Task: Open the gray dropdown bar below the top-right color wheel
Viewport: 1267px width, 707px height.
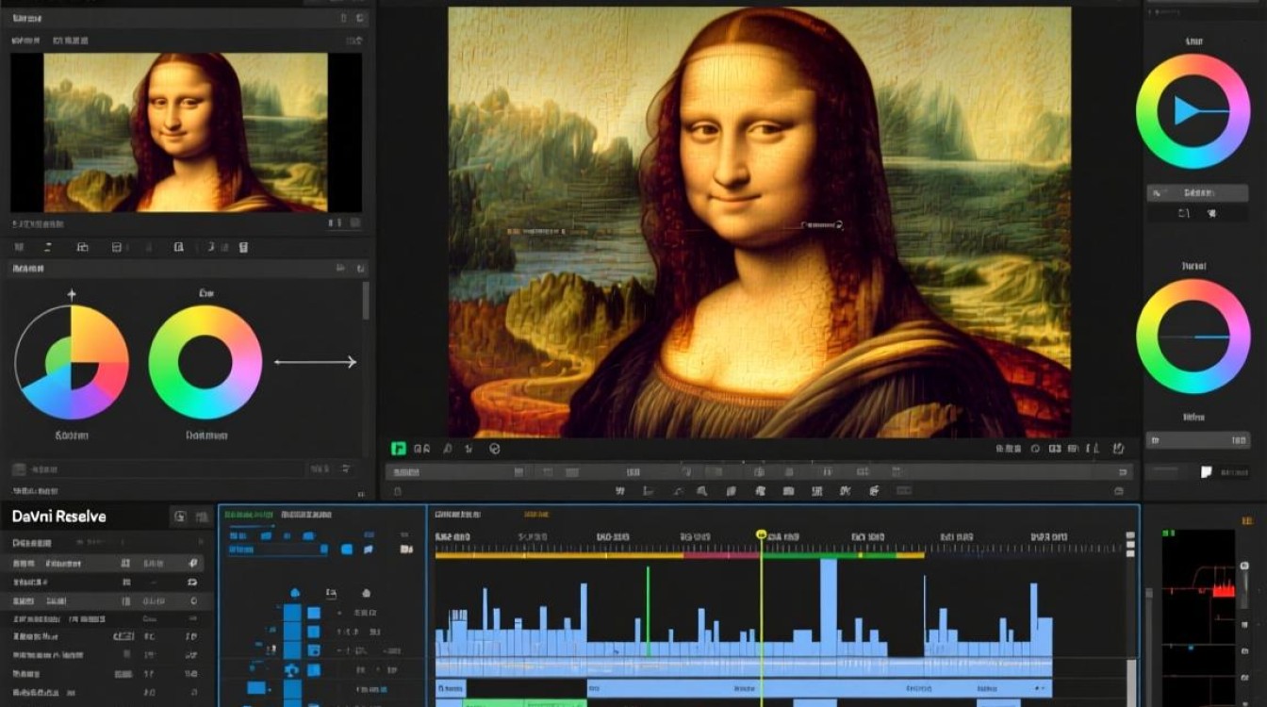Action: [x=1196, y=192]
